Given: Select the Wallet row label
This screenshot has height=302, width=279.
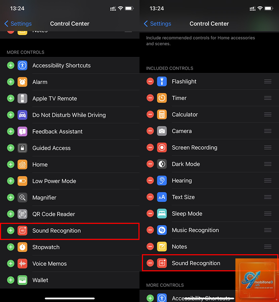Looking at the screenshot, I should 40,280.
